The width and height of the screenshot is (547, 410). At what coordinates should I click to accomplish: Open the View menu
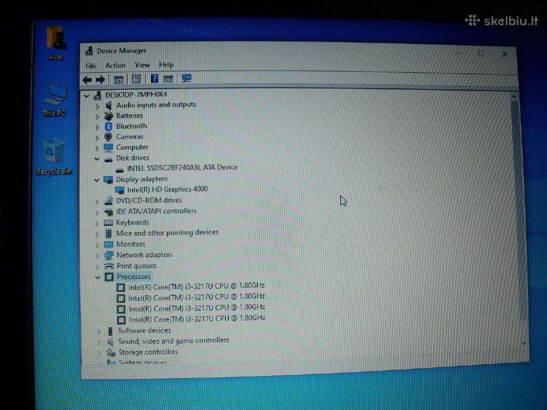142,65
